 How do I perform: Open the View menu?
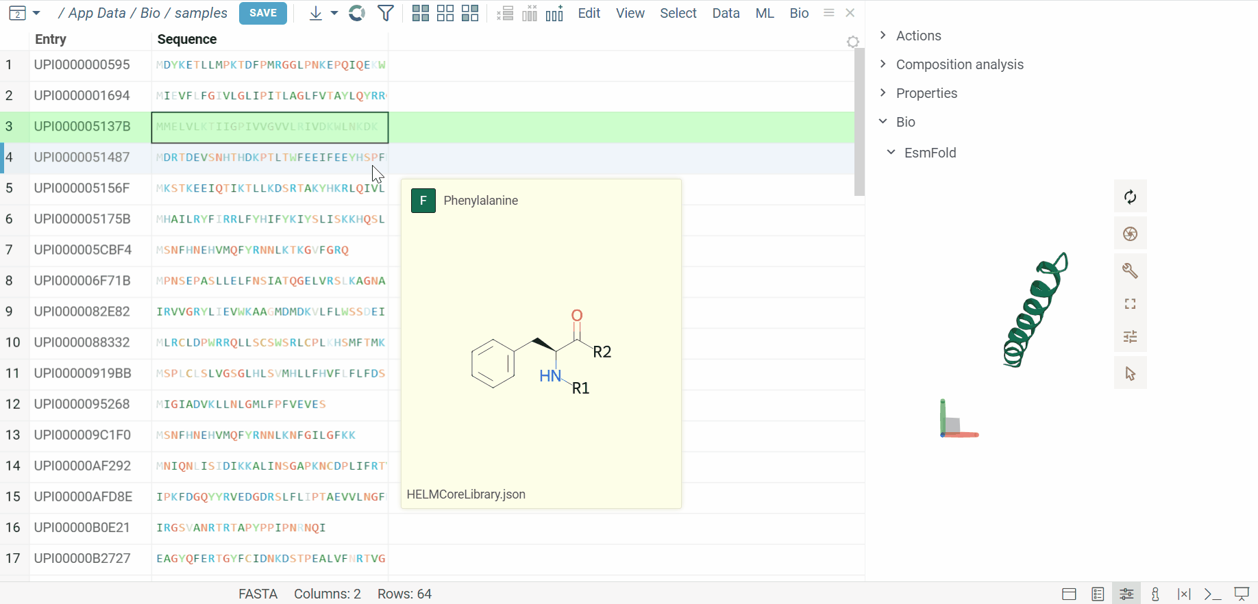(x=630, y=13)
